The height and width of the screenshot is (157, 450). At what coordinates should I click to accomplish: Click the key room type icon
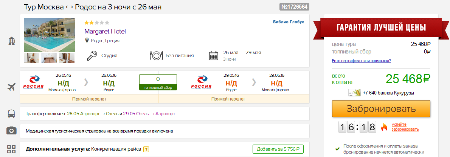pos(92,56)
